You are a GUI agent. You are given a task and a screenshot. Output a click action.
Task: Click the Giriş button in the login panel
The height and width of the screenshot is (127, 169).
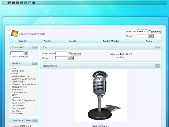[x=71, y=58]
